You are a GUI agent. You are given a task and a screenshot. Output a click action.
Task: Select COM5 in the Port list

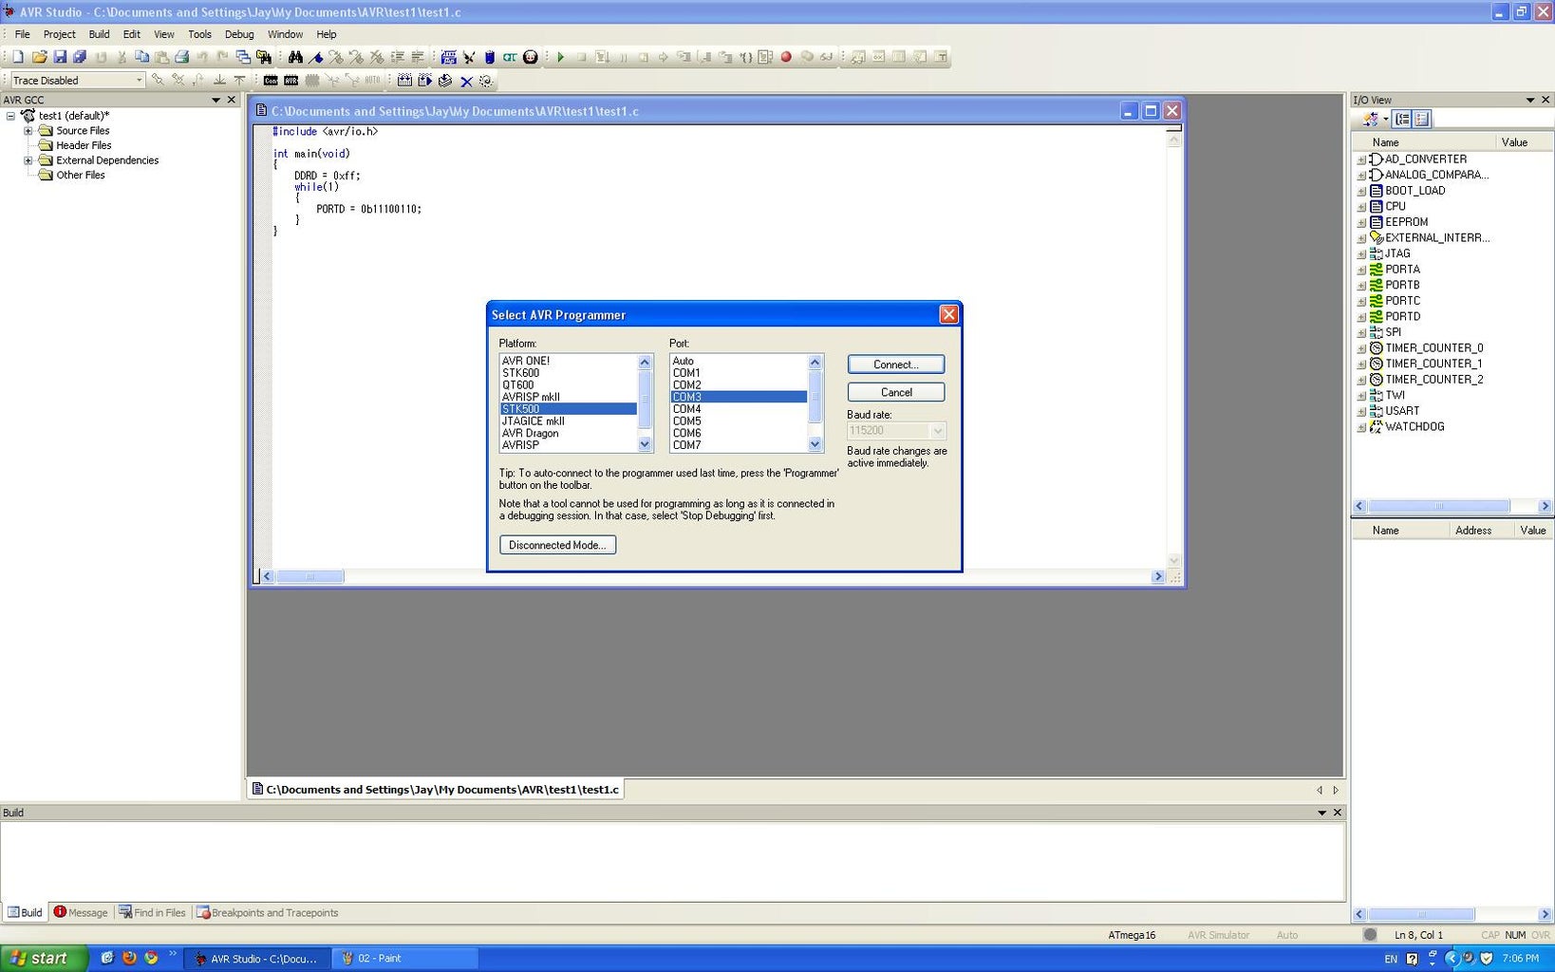[x=685, y=421]
